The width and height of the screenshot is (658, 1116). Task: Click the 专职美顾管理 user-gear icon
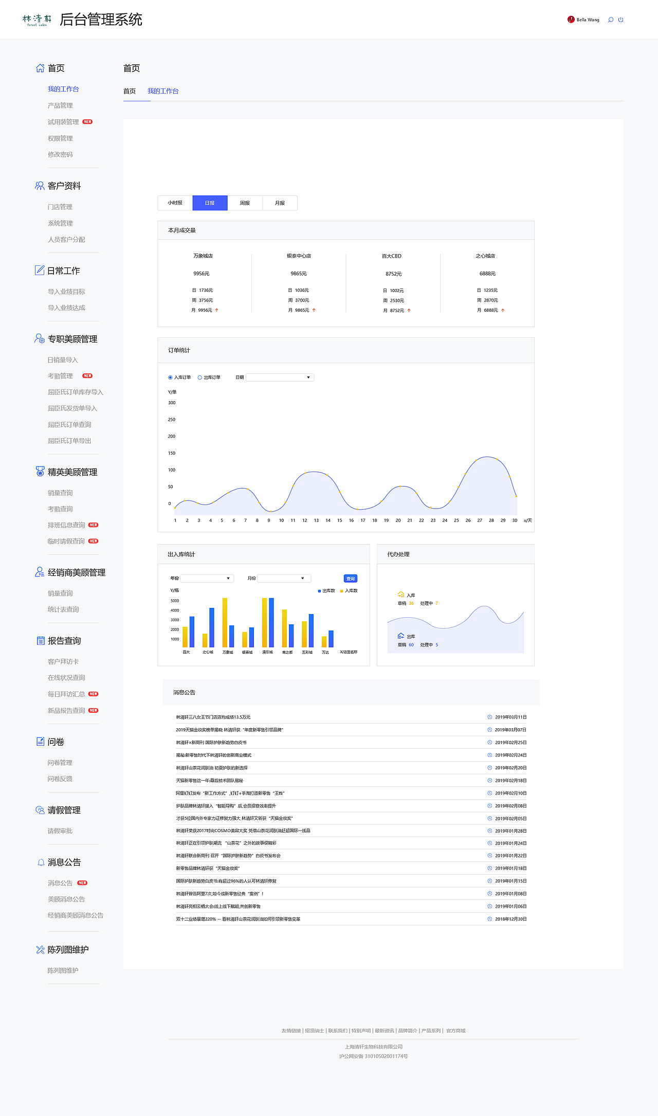(40, 338)
